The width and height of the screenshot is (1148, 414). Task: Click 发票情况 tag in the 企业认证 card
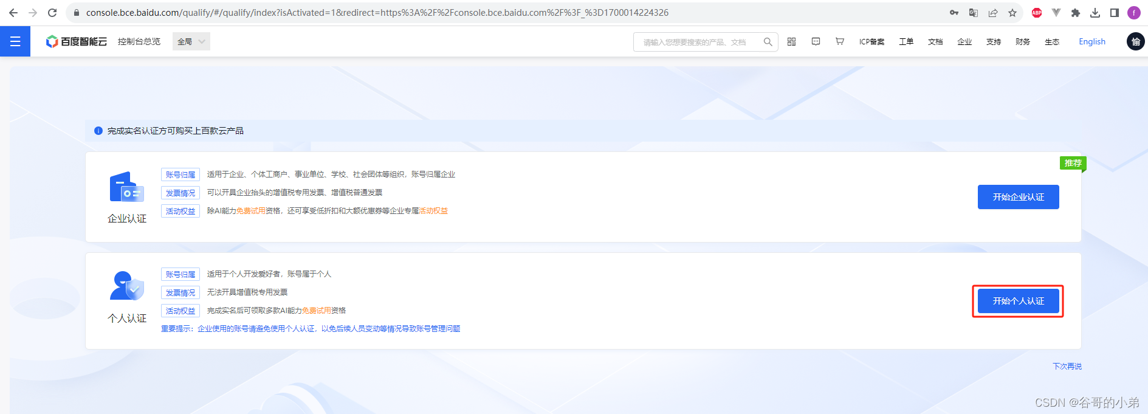point(180,193)
